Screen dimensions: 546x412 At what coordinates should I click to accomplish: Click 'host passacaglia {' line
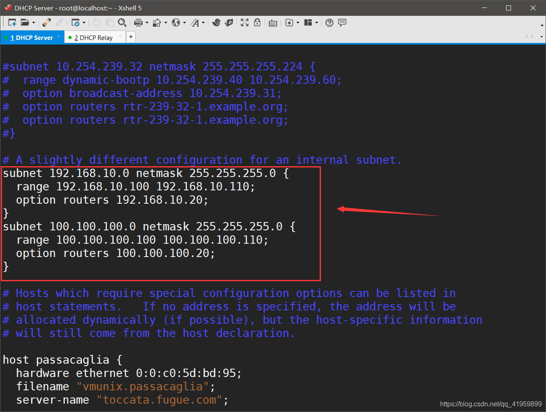tap(63, 360)
